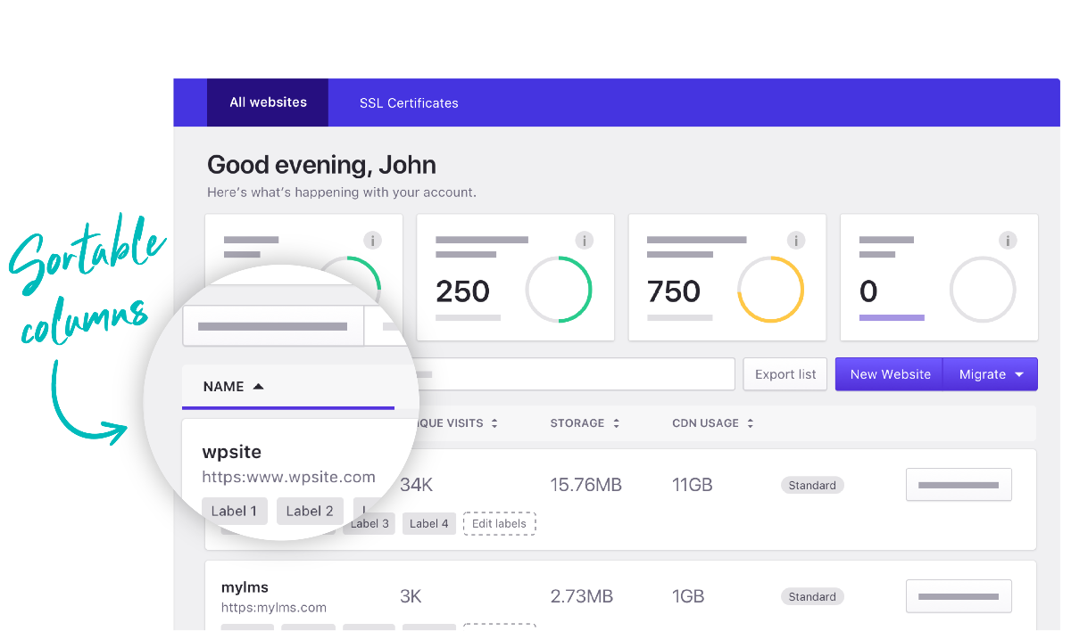This screenshot has height=631, width=1071.
Task: Click the Good evening, John heading
Action: click(x=321, y=165)
